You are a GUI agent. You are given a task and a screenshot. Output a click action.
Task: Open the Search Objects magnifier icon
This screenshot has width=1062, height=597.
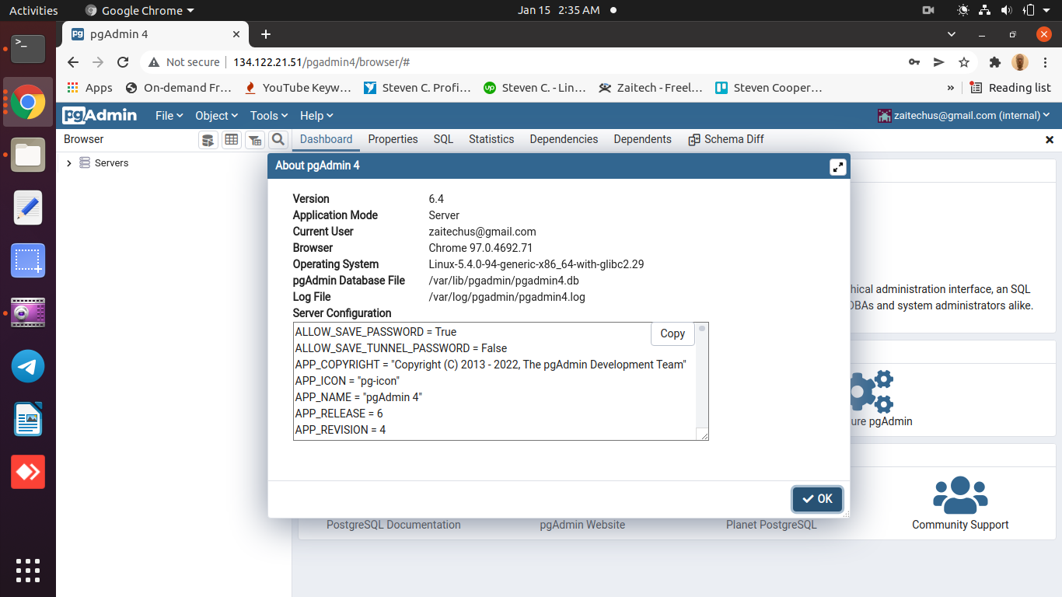[x=278, y=140]
